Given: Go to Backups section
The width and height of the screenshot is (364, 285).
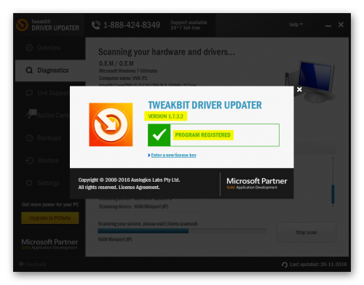Looking at the screenshot, I should coord(49,138).
